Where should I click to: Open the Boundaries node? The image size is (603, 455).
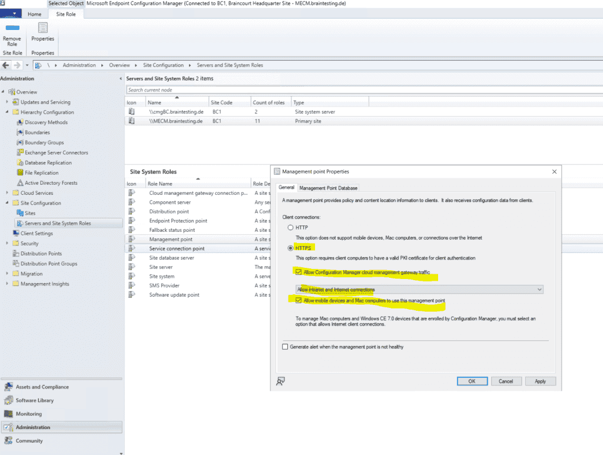click(37, 132)
